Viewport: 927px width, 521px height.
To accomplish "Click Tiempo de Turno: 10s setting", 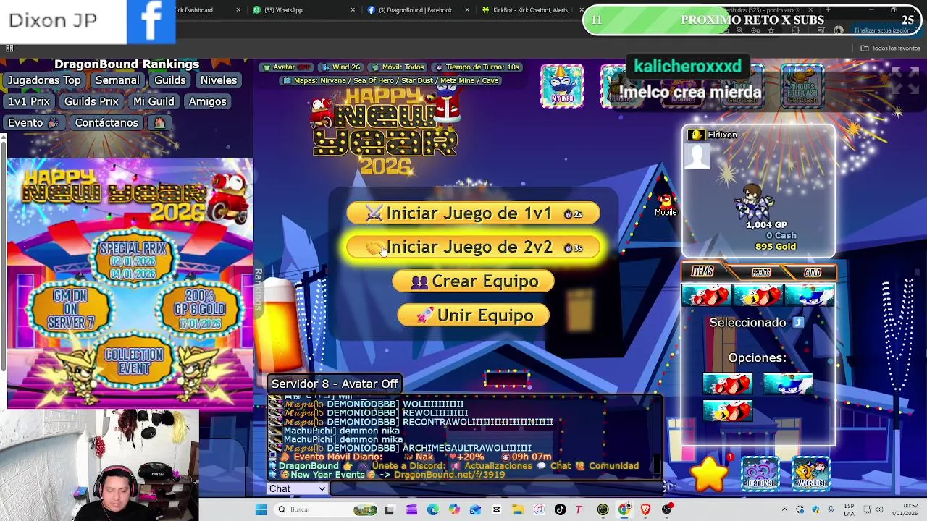I will coord(477,67).
